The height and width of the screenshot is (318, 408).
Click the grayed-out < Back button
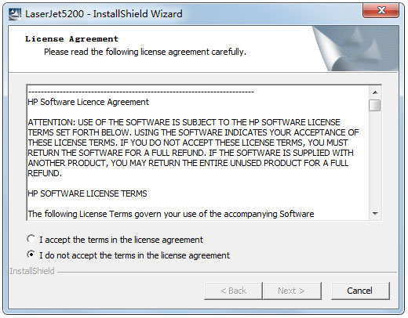click(x=233, y=291)
